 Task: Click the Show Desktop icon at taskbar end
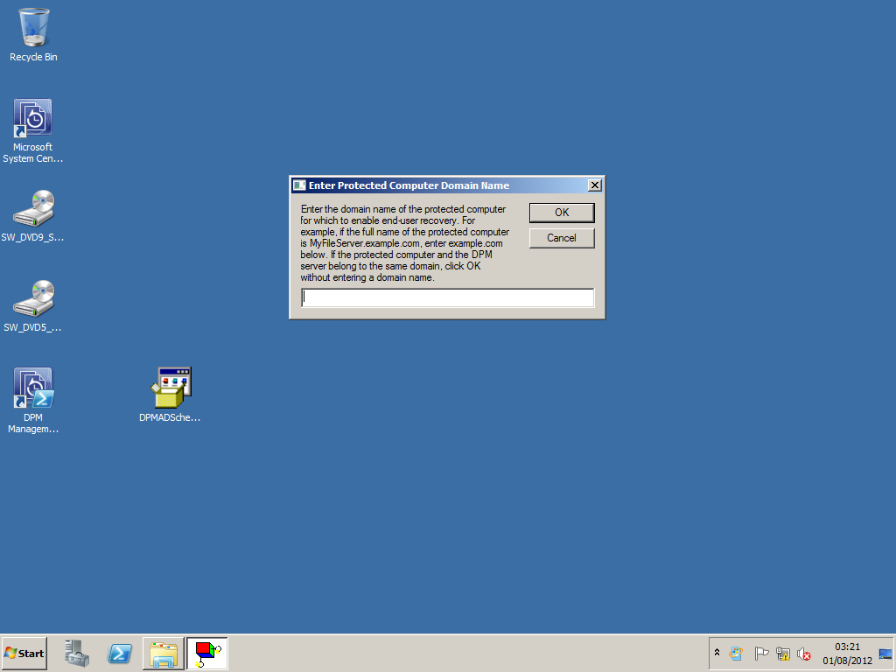[x=885, y=653]
